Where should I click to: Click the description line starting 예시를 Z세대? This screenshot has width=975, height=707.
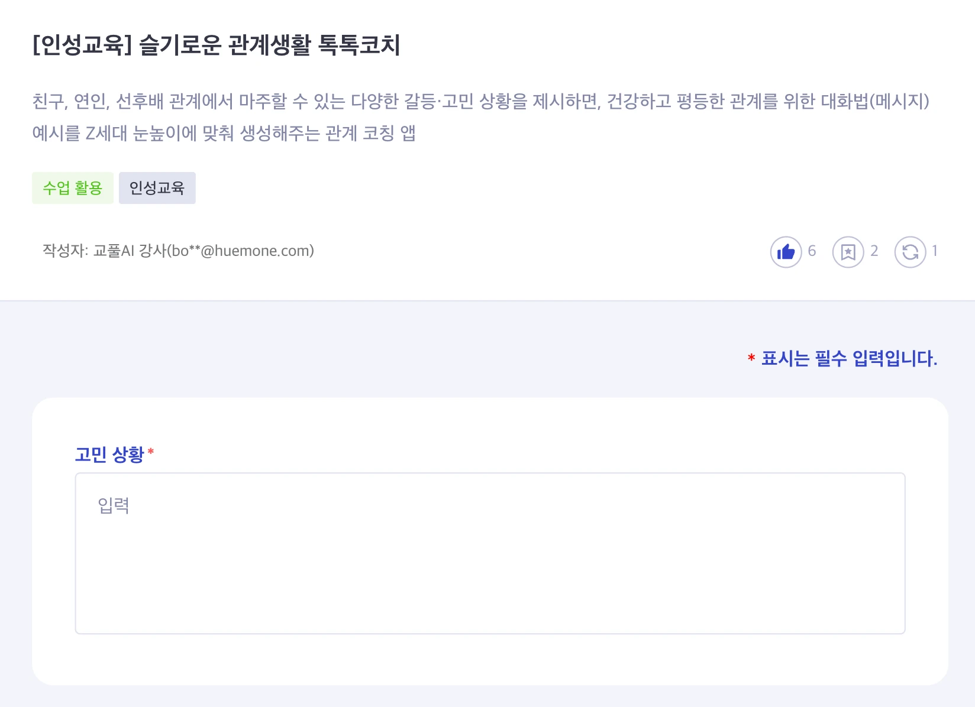tap(224, 133)
